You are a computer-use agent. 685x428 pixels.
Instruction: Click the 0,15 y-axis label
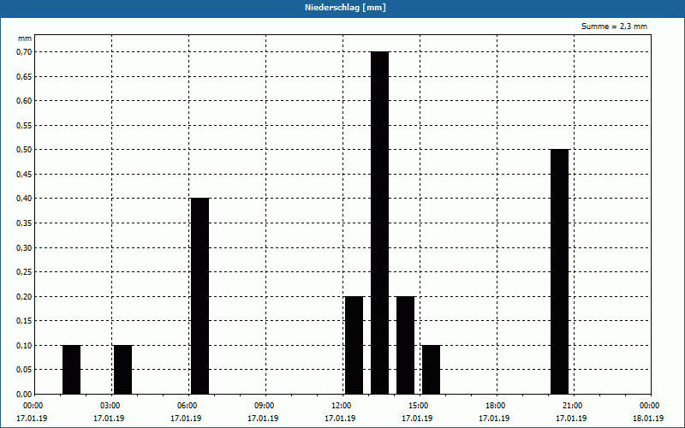click(x=24, y=321)
